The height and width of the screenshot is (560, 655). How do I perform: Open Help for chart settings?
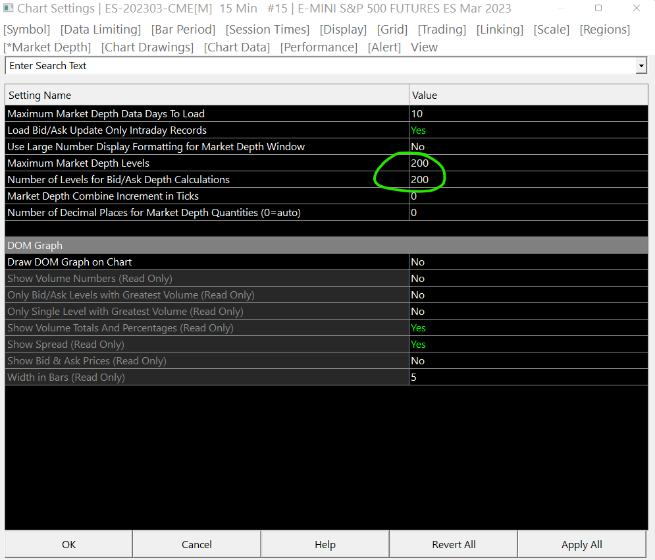click(x=325, y=545)
